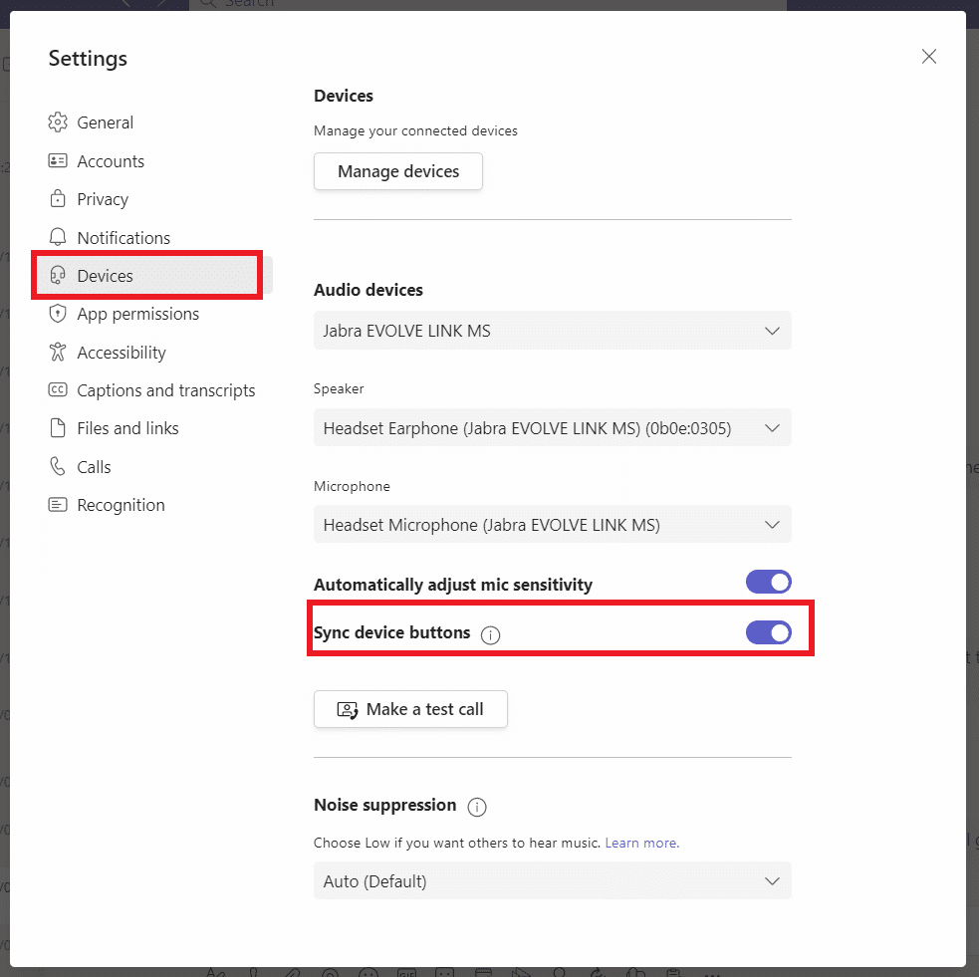This screenshot has height=977, width=979.
Task: Open the Files and links settings
Action: click(127, 428)
